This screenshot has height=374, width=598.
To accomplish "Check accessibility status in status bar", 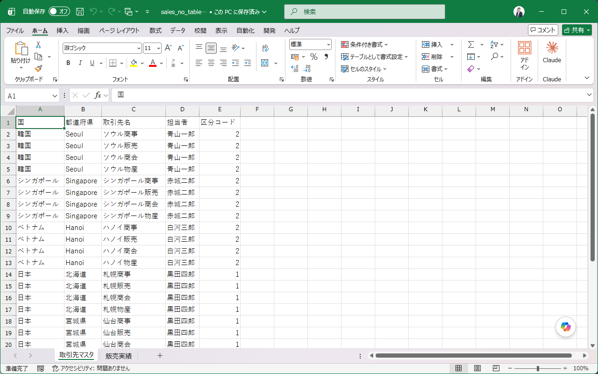I will pyautogui.click(x=91, y=368).
